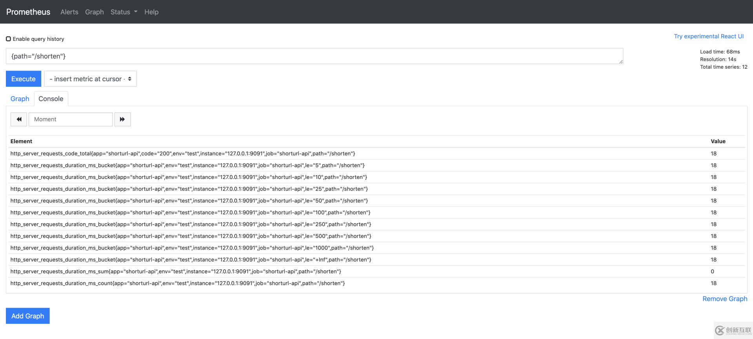Select bucket row with le="1000"

(376, 248)
